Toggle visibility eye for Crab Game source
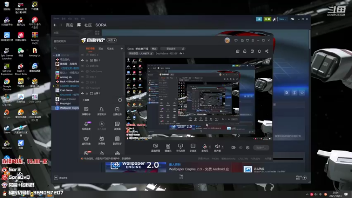This screenshot has height=198, width=352. [x=82, y=71]
